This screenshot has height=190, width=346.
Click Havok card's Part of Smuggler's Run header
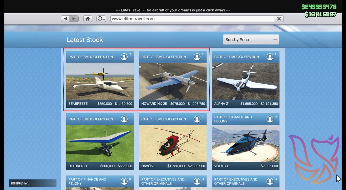point(164,119)
